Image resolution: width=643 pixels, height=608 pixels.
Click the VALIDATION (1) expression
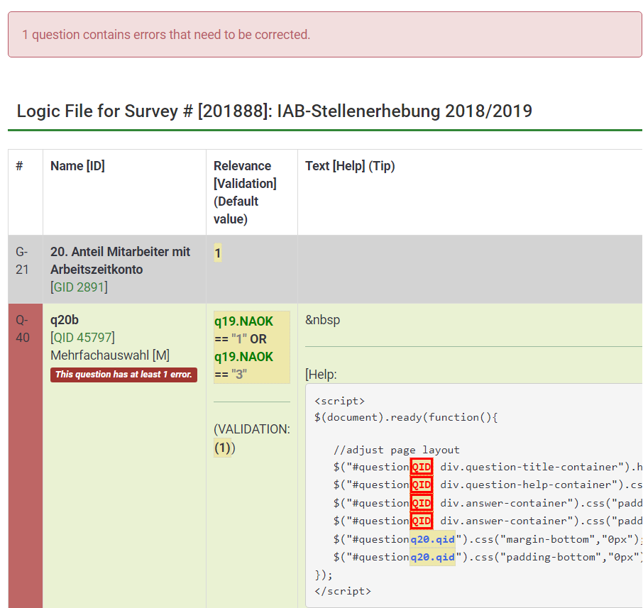pos(224,448)
